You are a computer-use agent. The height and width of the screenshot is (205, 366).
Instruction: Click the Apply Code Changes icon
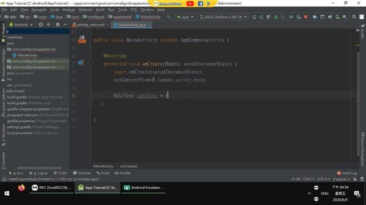268,17
